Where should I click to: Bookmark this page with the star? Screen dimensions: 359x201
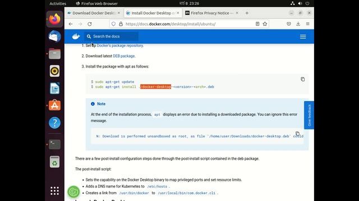(x=265, y=24)
